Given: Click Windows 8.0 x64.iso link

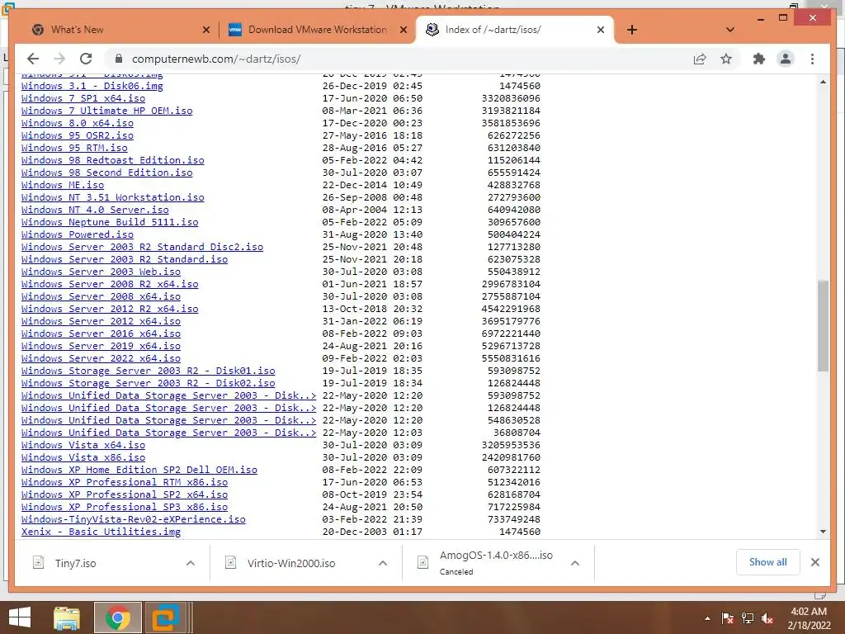Looking at the screenshot, I should pyautogui.click(x=77, y=123).
